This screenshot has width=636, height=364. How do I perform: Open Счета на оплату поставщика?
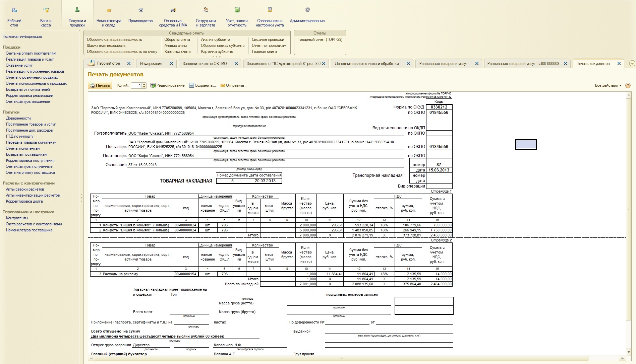(x=30, y=172)
